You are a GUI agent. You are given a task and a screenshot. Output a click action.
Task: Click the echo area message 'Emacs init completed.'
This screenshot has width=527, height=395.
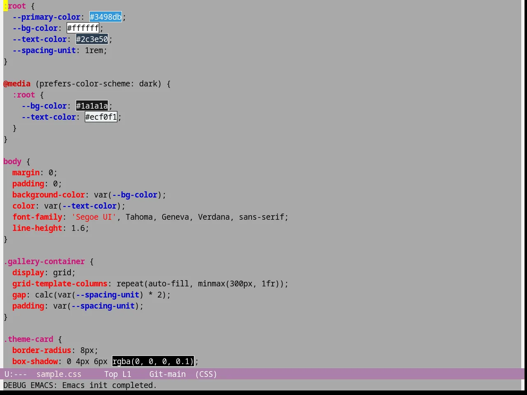tap(110, 385)
